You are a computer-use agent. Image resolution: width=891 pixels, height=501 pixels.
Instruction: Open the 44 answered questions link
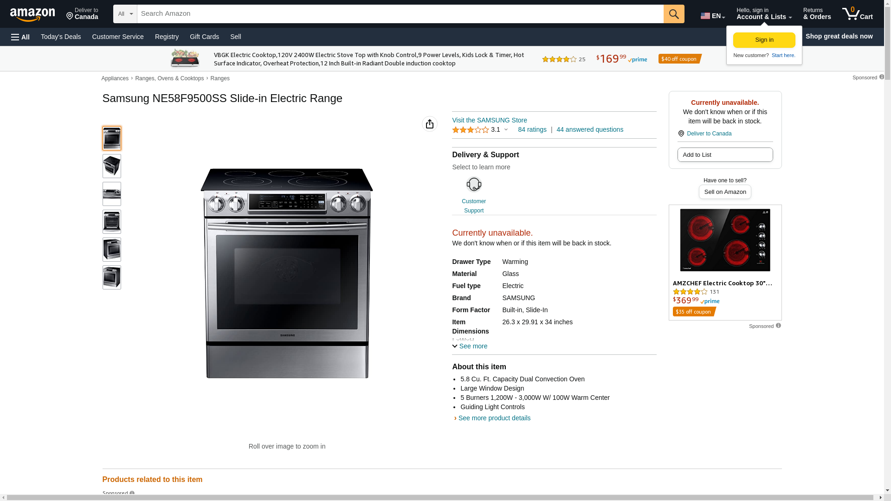pyautogui.click(x=590, y=129)
